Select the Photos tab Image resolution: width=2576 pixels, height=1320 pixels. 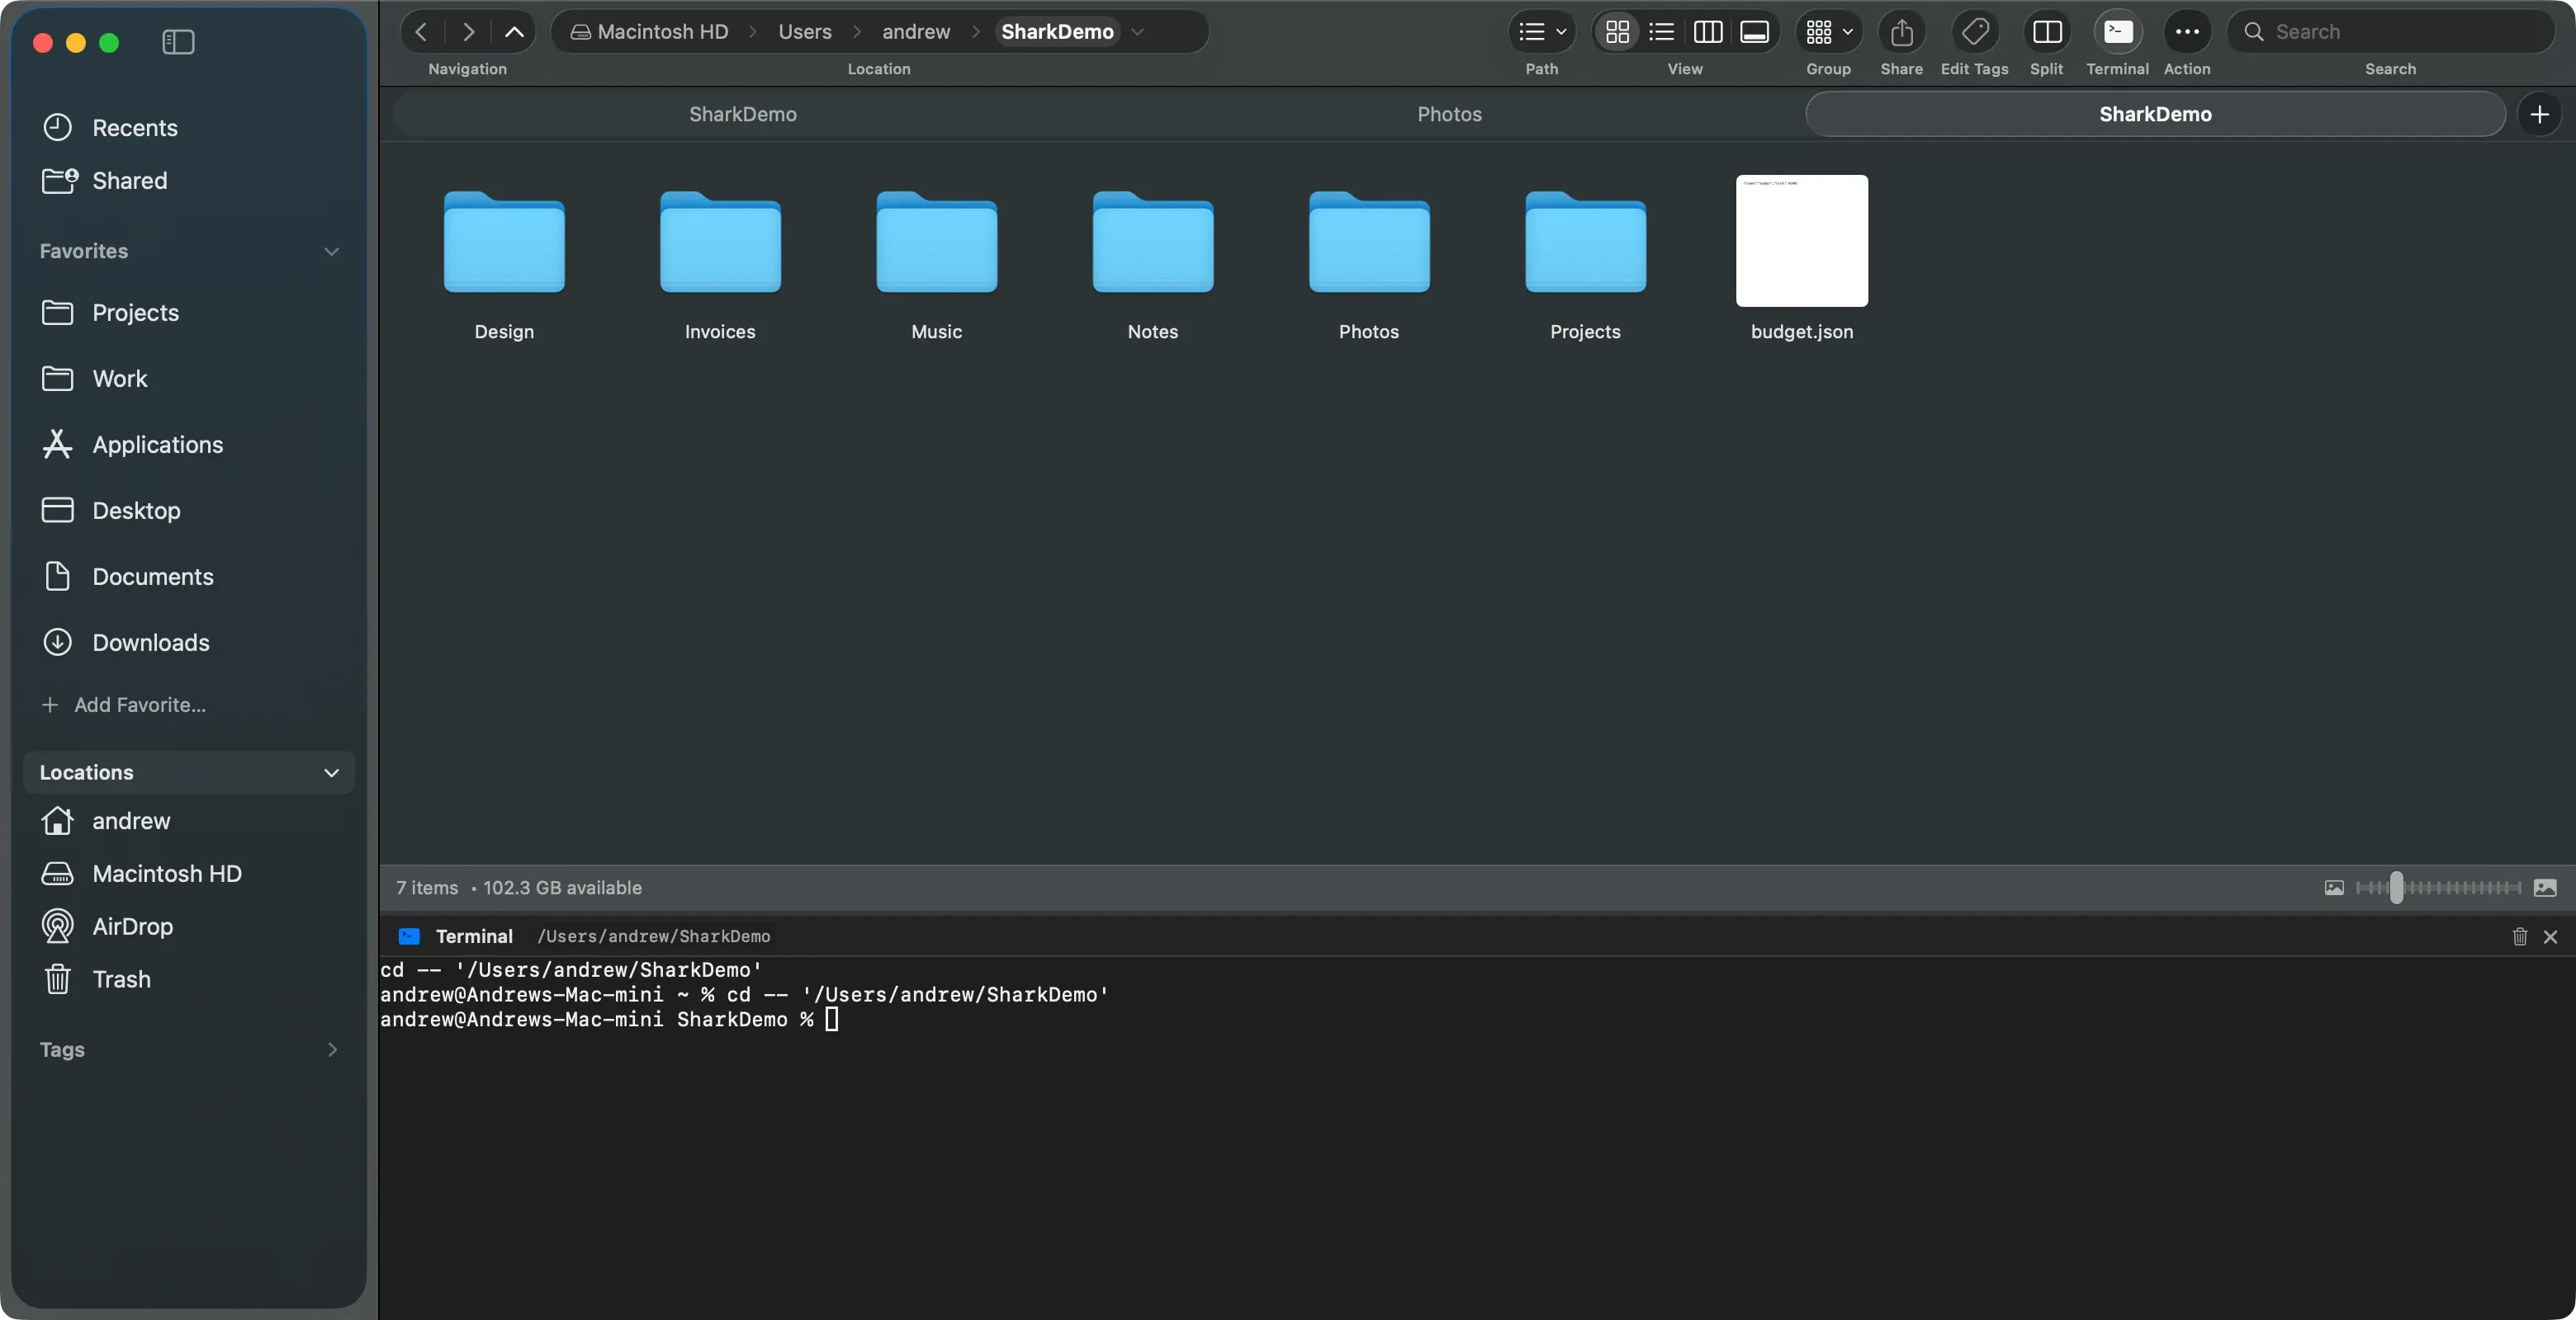pos(1449,114)
